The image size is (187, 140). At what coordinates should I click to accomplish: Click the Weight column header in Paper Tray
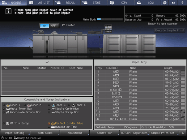click(x=168, y=68)
